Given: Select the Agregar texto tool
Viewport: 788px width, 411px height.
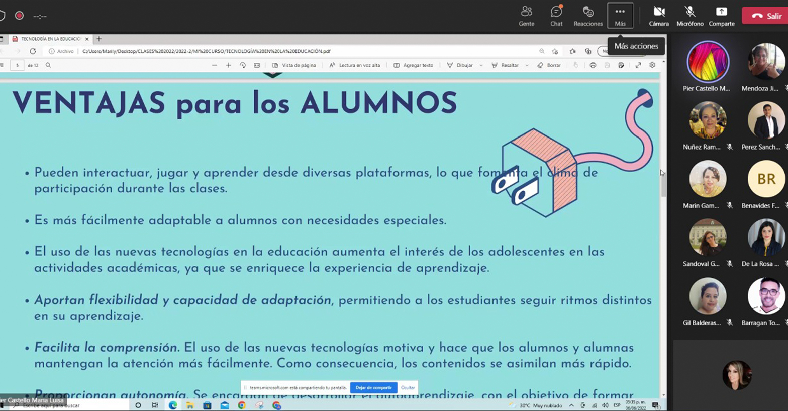Looking at the screenshot, I should 413,65.
